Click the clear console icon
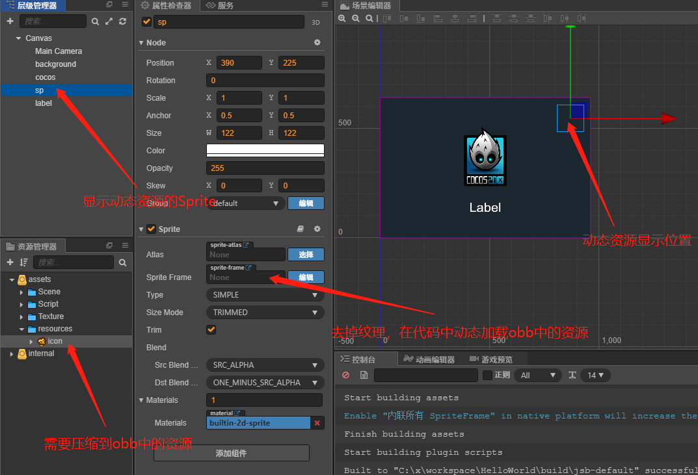 click(345, 376)
